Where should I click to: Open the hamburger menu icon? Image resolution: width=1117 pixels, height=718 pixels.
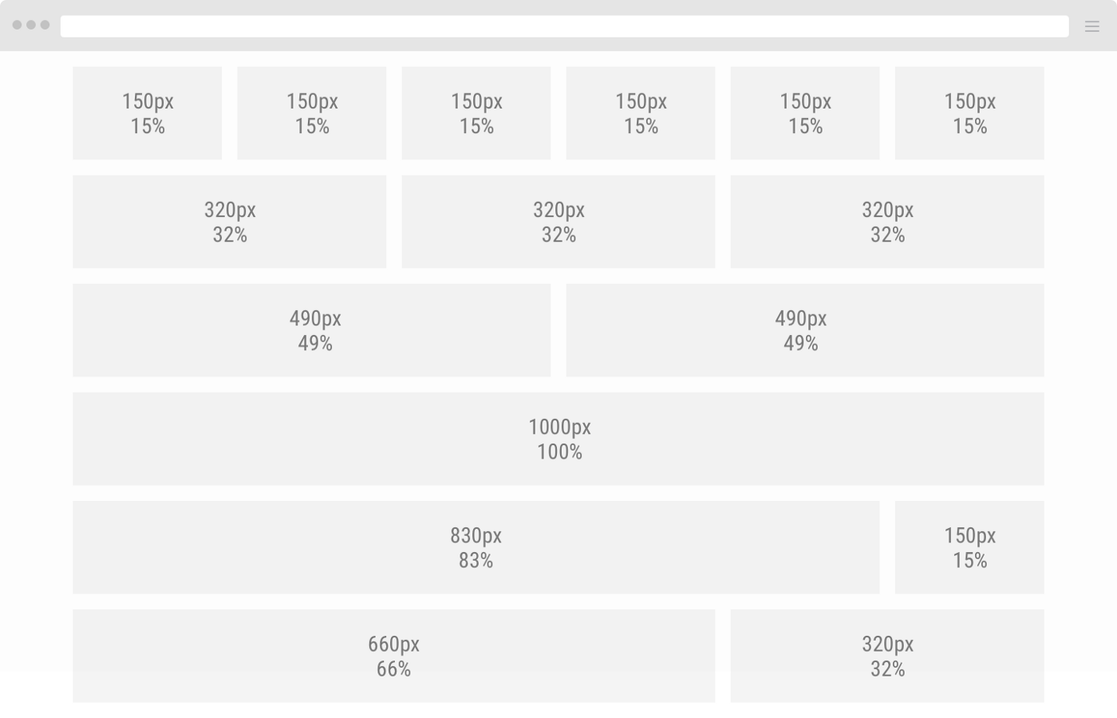click(x=1091, y=26)
